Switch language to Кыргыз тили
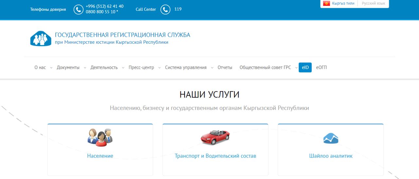Viewport: 419px width, 179px height. coord(343,4)
